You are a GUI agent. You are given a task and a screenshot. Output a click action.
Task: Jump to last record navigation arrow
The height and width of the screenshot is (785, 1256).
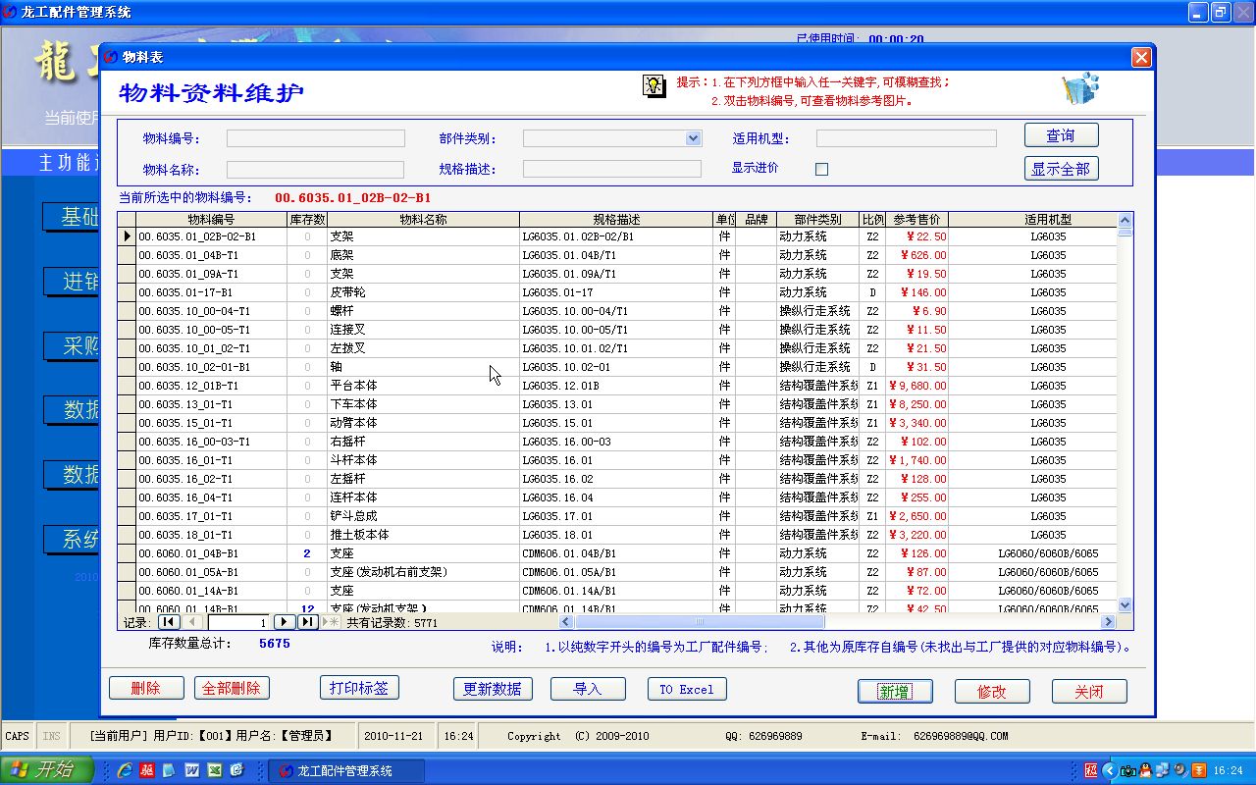[x=307, y=622]
